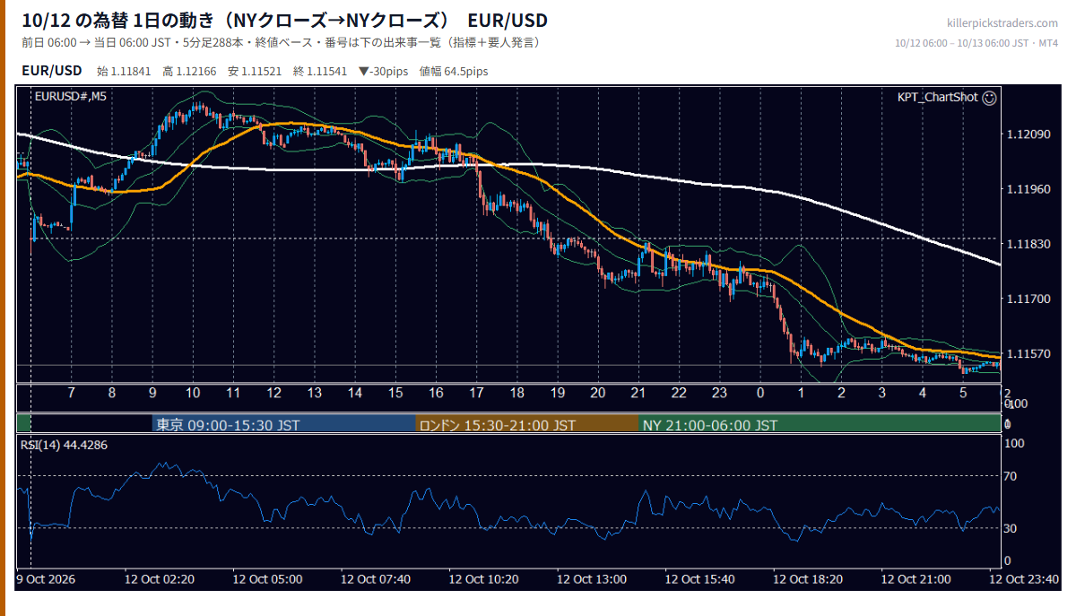Click the RSI axis level 70
Viewport: 1076px width, 616px height.
(x=1010, y=476)
